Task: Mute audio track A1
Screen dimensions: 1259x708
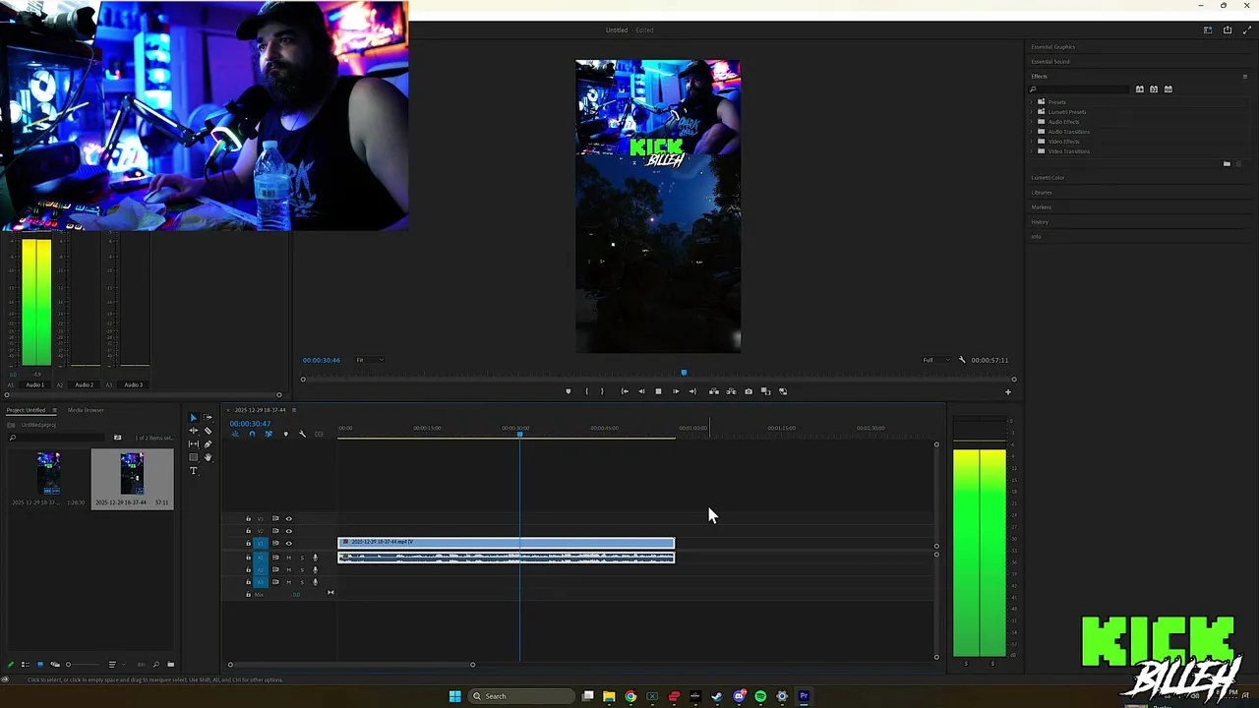Action: pyautogui.click(x=289, y=558)
